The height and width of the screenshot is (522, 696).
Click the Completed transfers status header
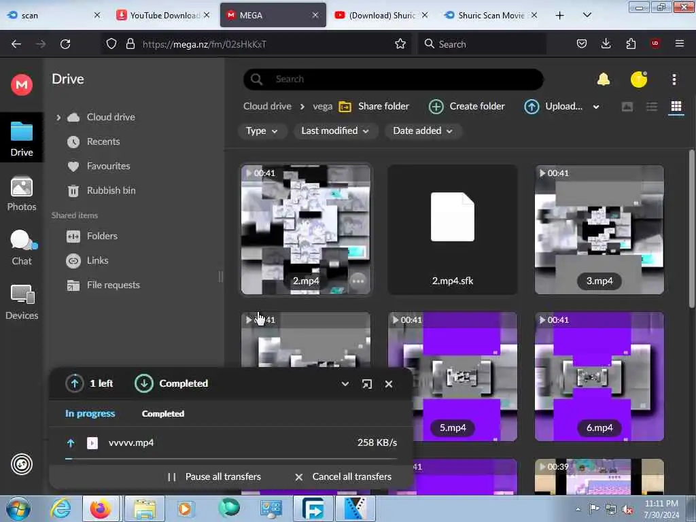pyautogui.click(x=171, y=383)
